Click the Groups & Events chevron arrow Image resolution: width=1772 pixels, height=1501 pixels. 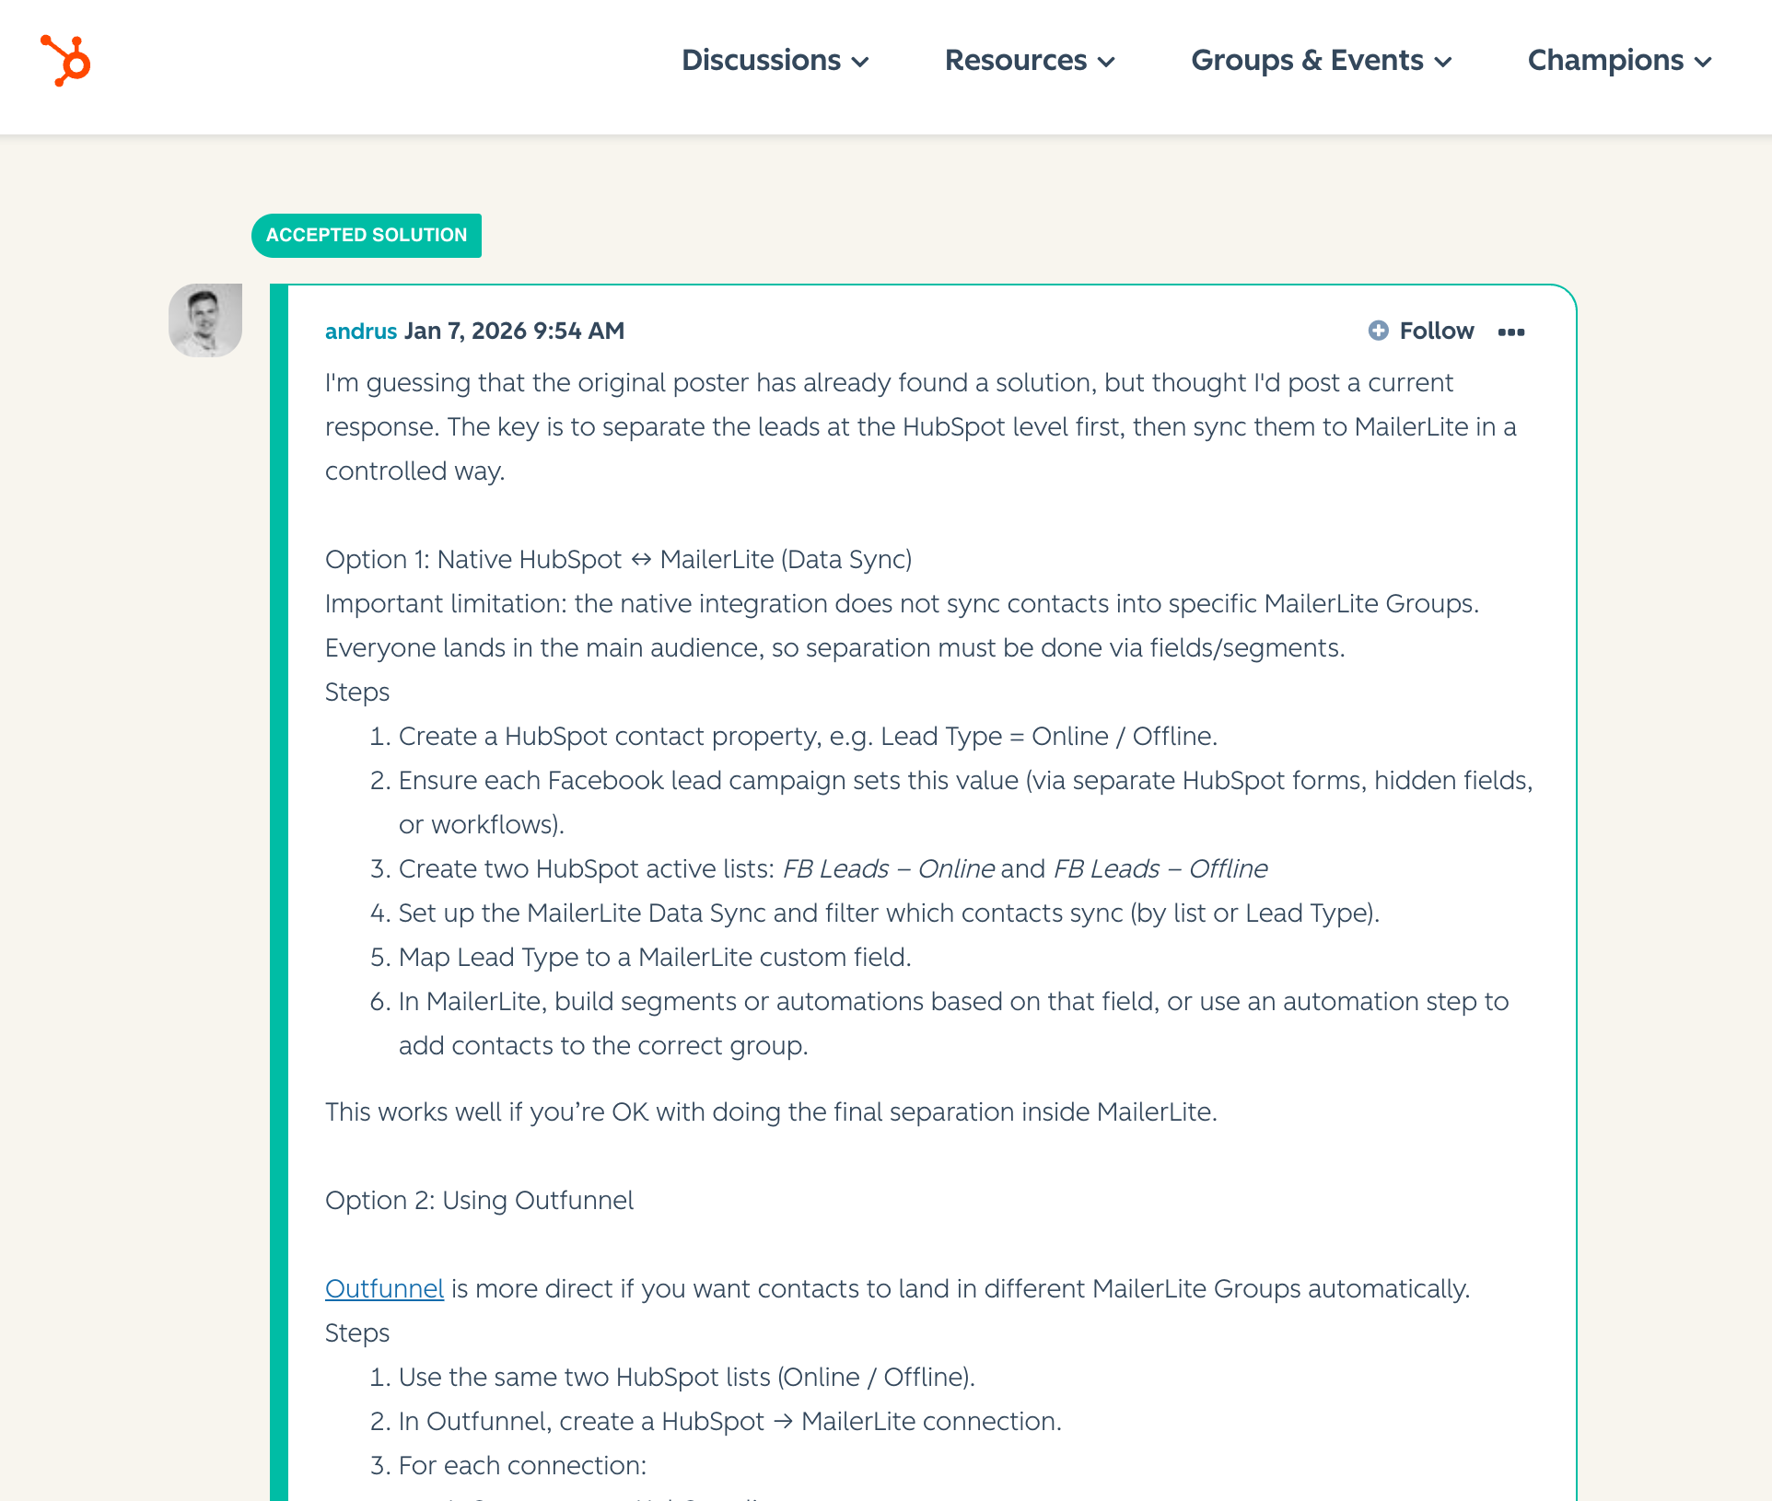[x=1443, y=63]
